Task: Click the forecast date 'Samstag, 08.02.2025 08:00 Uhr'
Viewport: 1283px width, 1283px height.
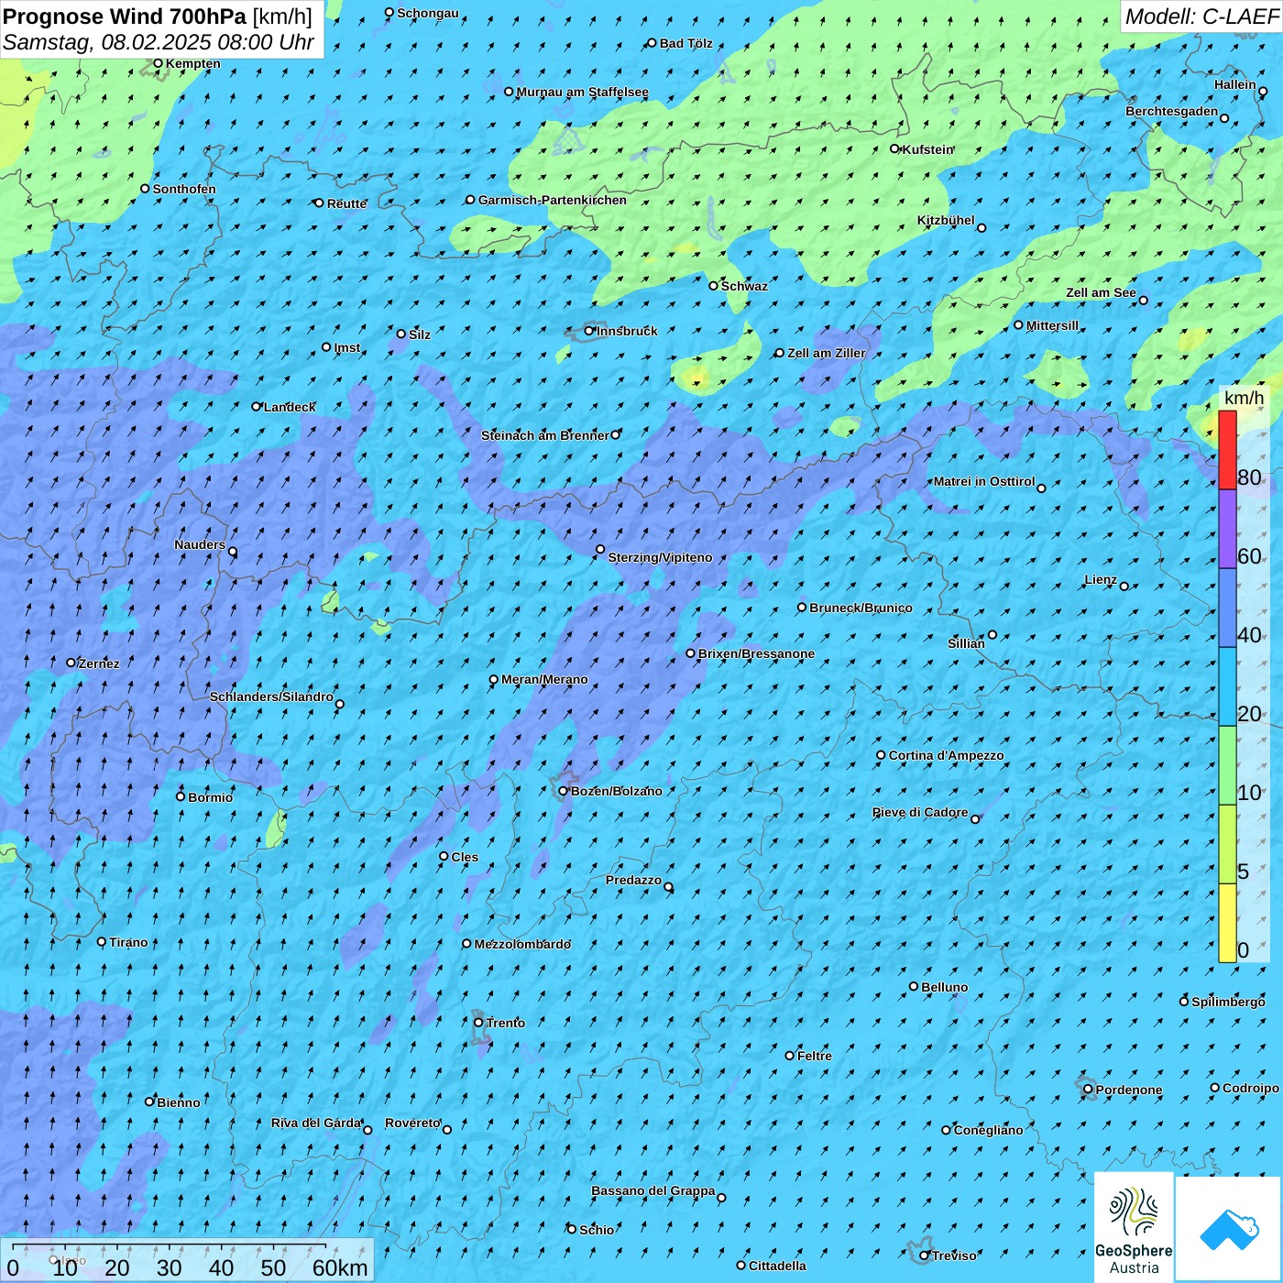Action: pos(159,42)
